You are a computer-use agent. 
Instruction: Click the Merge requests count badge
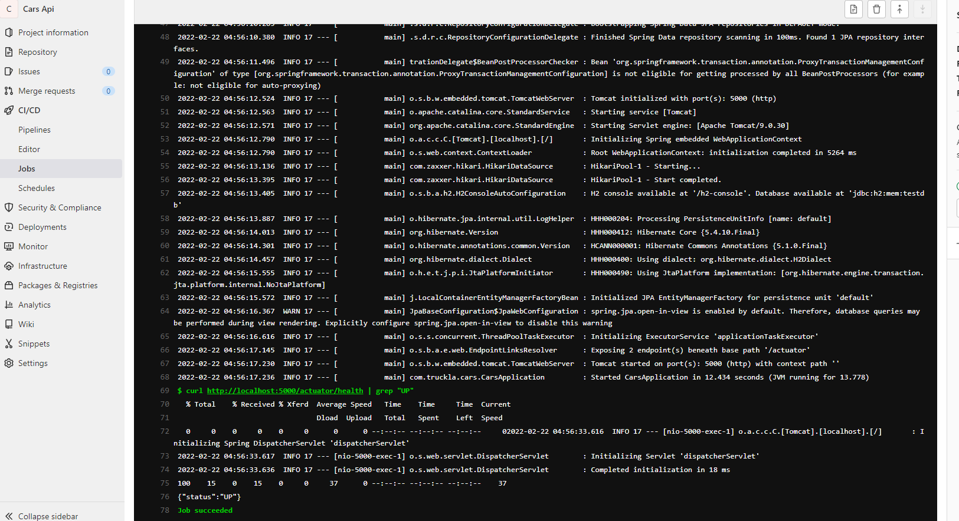coord(108,91)
